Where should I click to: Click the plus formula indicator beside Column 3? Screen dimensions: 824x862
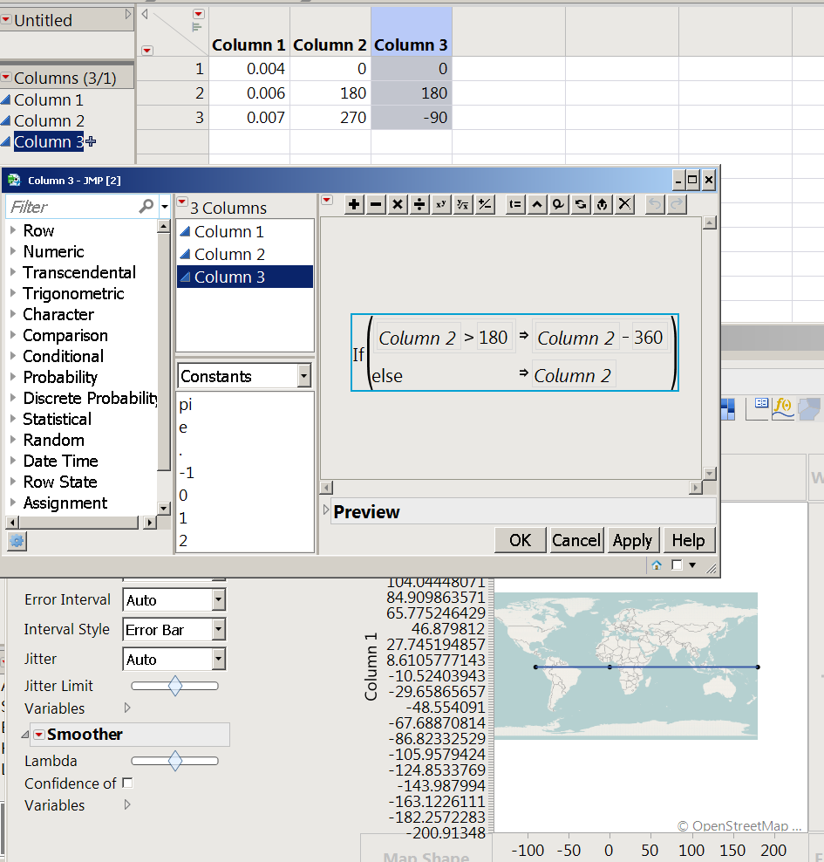pos(91,141)
